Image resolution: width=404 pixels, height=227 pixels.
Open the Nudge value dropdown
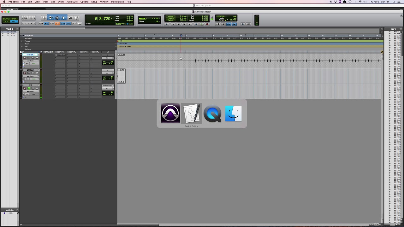[159, 21]
